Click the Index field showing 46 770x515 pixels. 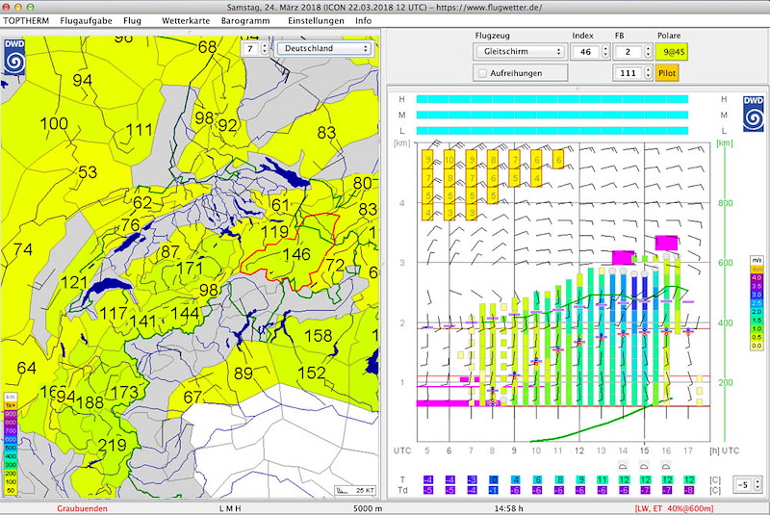pyautogui.click(x=585, y=52)
